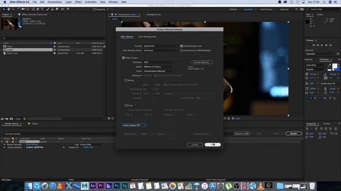Select the Rotation tool

pos(19,9)
